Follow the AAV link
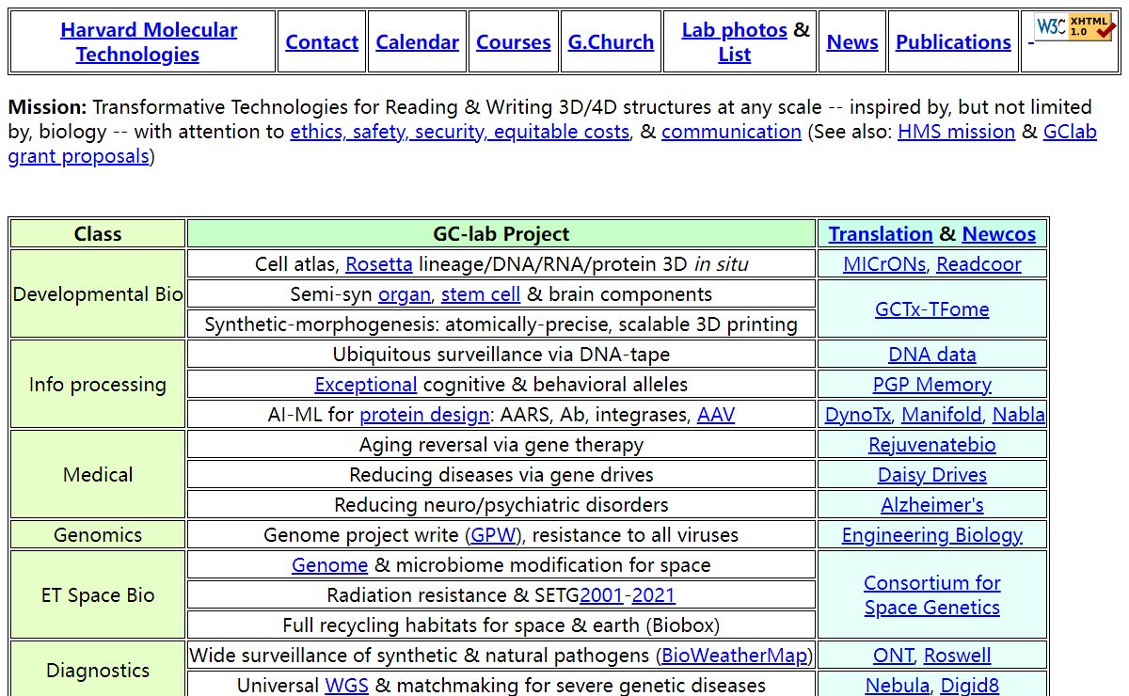Viewport: 1129px width, 696px height. (x=716, y=415)
